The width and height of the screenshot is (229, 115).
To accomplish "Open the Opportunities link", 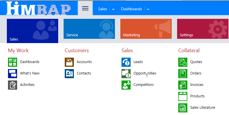I will (x=145, y=73).
